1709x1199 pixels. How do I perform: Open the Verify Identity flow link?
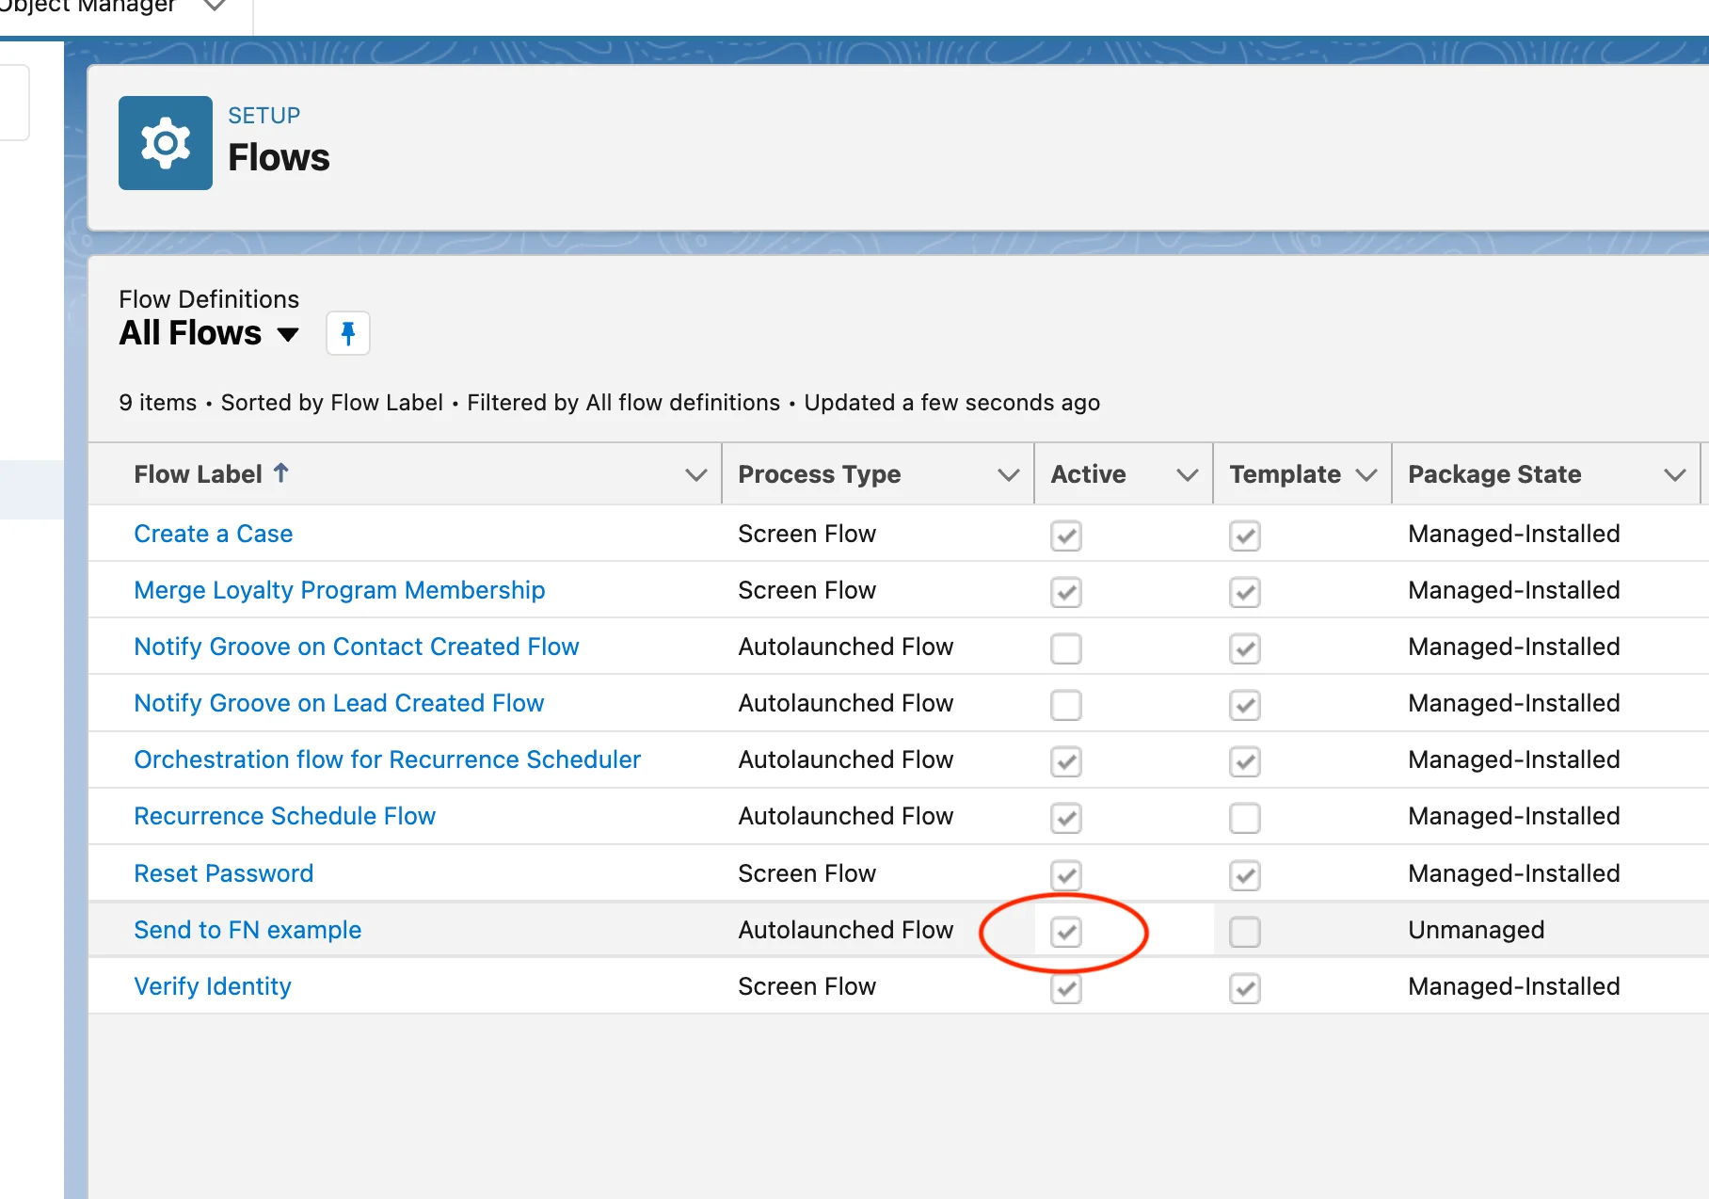point(212,986)
